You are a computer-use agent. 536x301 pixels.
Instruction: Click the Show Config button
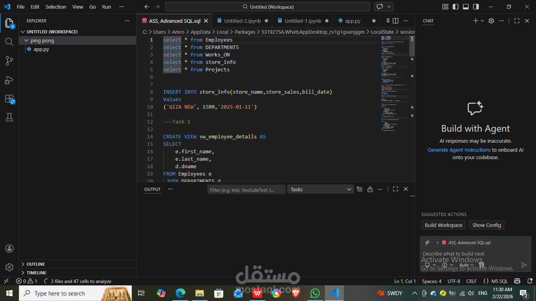click(487, 225)
